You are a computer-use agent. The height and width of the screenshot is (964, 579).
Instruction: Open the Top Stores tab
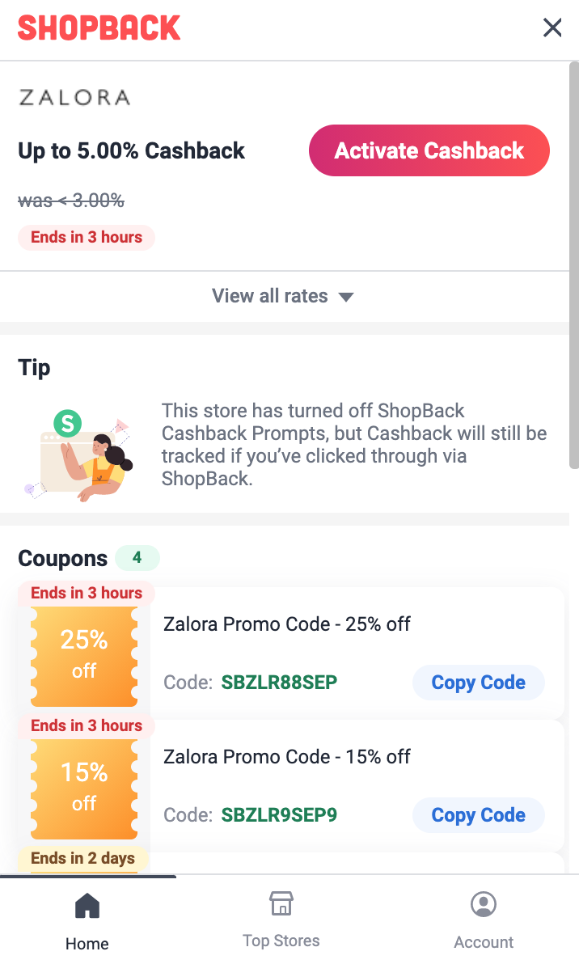[281, 941]
